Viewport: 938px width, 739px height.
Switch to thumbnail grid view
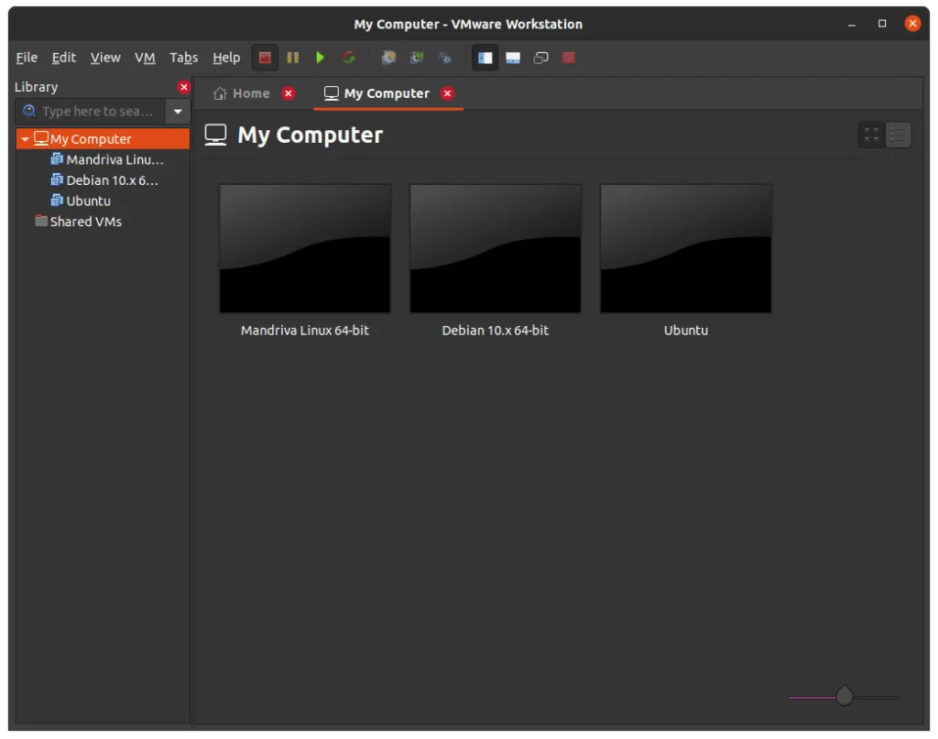(x=872, y=136)
